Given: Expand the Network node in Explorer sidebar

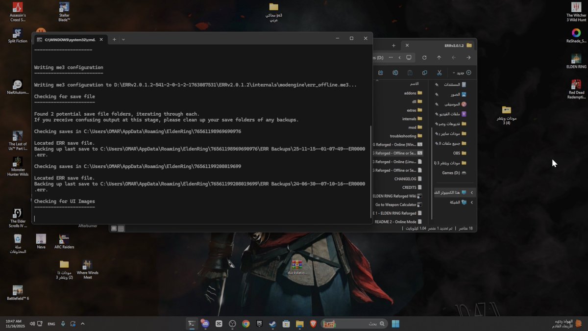Looking at the screenshot, I should pos(472,202).
